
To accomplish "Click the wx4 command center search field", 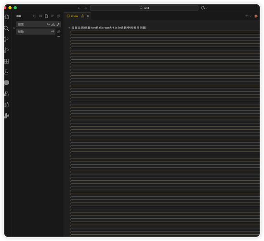I will click(x=144, y=8).
